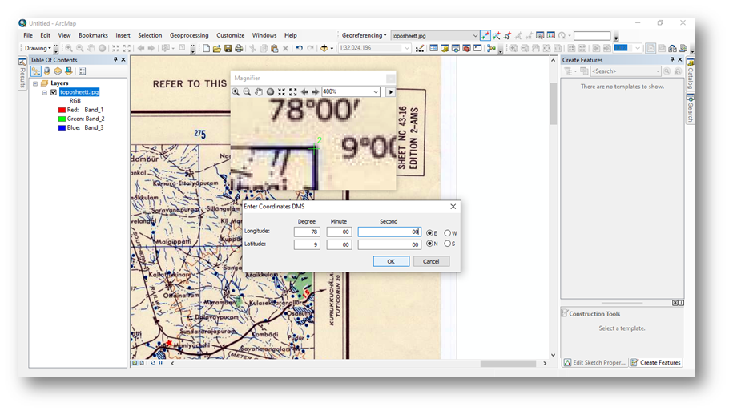Screen dimensions: 729x411
Task: Click the Green Band_2 color swatch
Action: point(62,119)
